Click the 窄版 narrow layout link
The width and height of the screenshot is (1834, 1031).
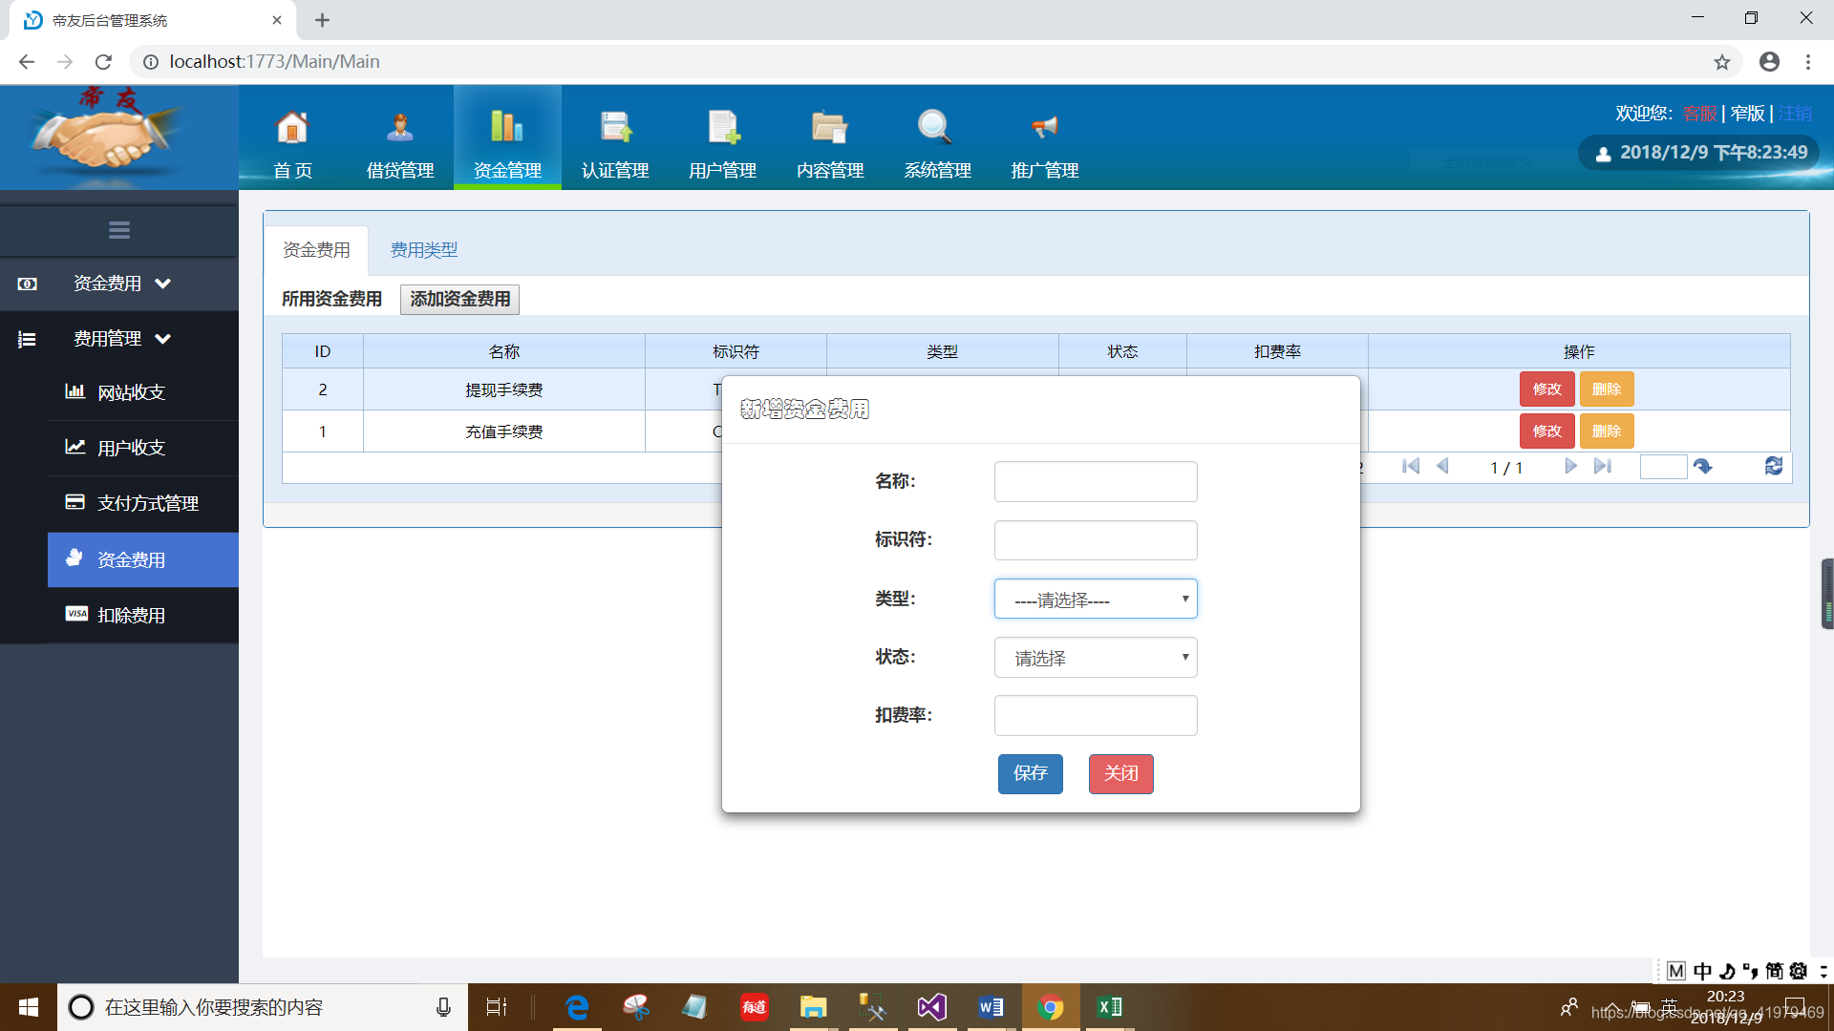(x=1748, y=114)
